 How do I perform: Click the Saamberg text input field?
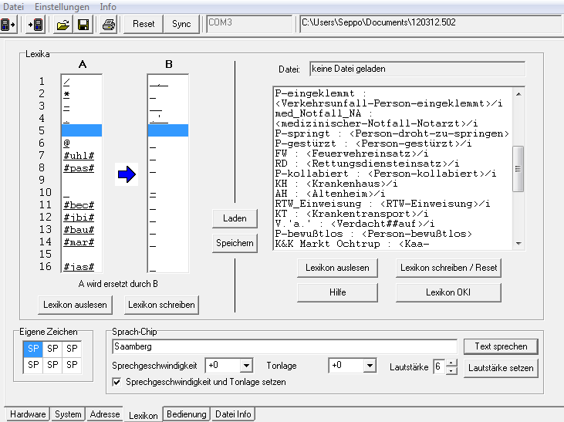coord(284,346)
